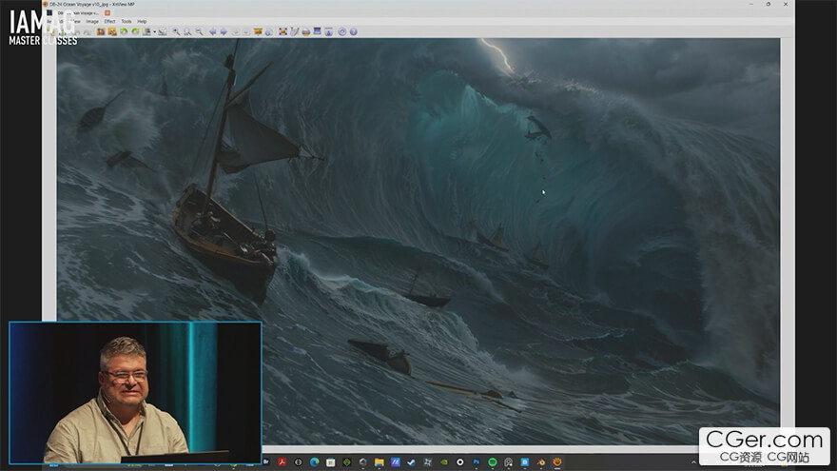Image resolution: width=837 pixels, height=471 pixels.
Task: Open Adobe Bridge from the taskbar
Action: [265, 461]
